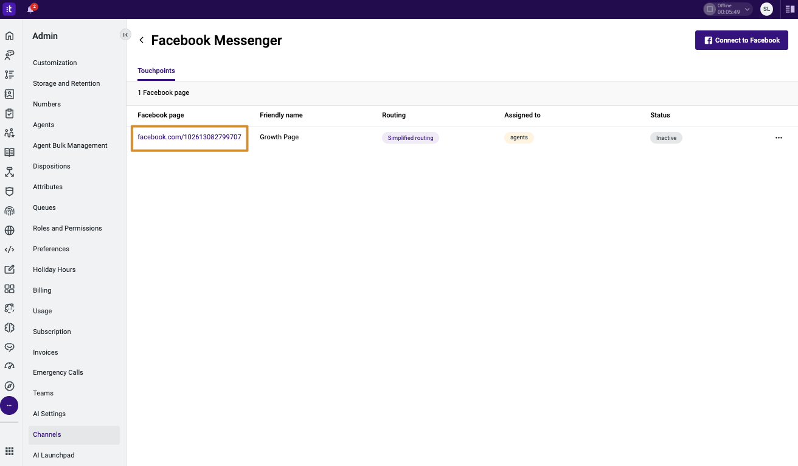Click the Friendly name column header
Screen dimensions: 798x466
click(x=281, y=115)
